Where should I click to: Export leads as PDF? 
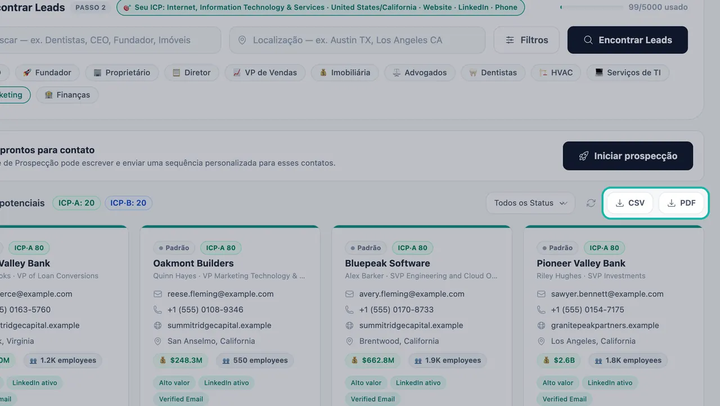(x=681, y=203)
